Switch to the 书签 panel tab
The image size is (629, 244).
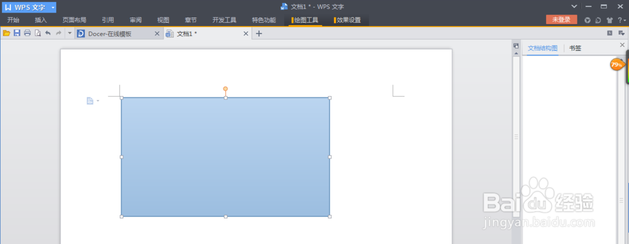click(x=576, y=48)
